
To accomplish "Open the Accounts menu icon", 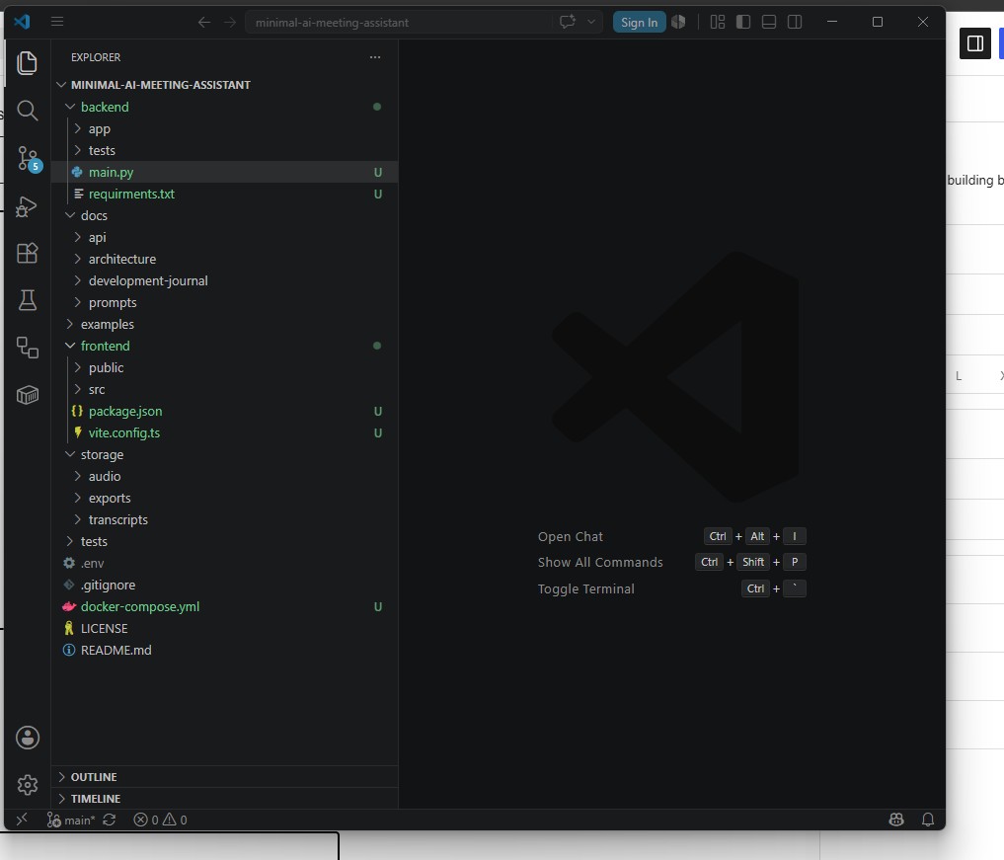I will [27, 738].
